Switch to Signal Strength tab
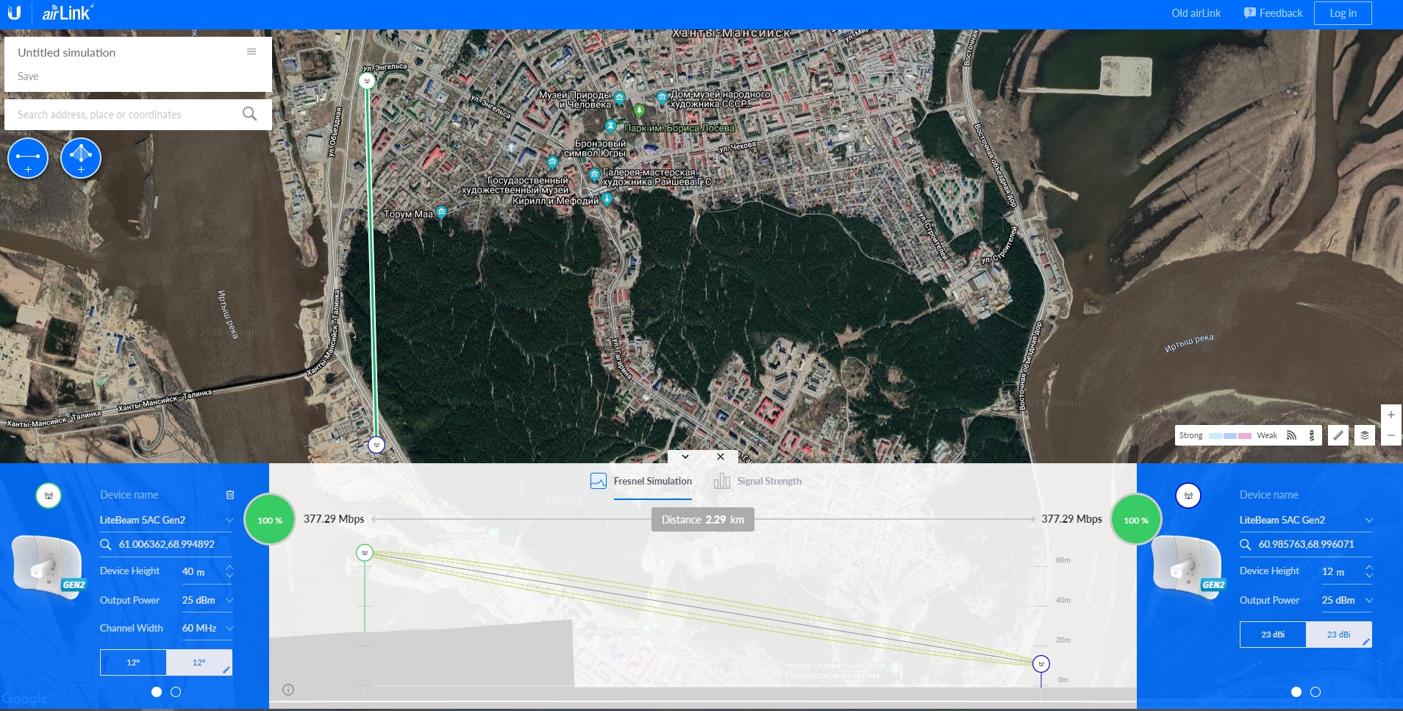 pos(758,482)
